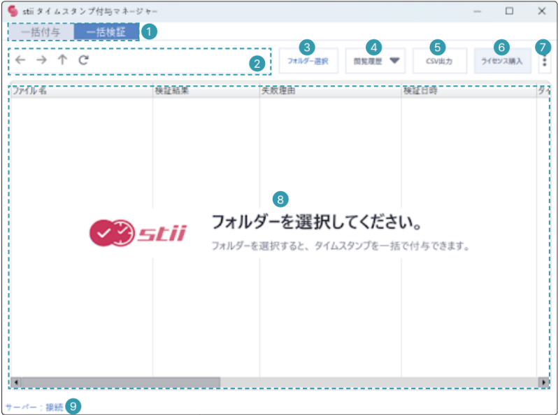Click the horizontal scrollbar's right arrow
Viewport: 558px width, 415px height.
coord(543,383)
